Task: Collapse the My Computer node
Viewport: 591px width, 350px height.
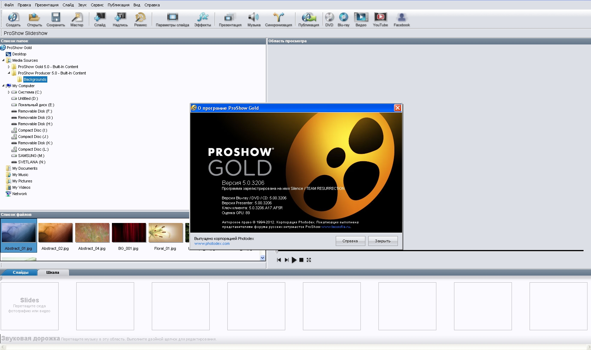Action: (x=3, y=86)
